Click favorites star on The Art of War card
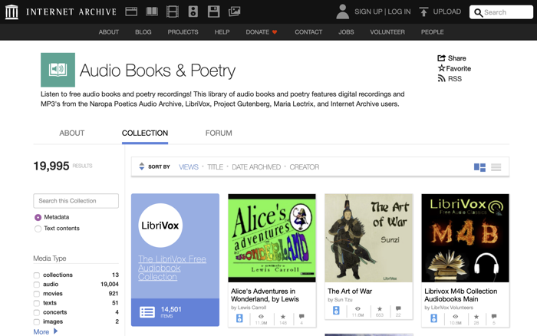 pyautogui.click(x=380, y=308)
